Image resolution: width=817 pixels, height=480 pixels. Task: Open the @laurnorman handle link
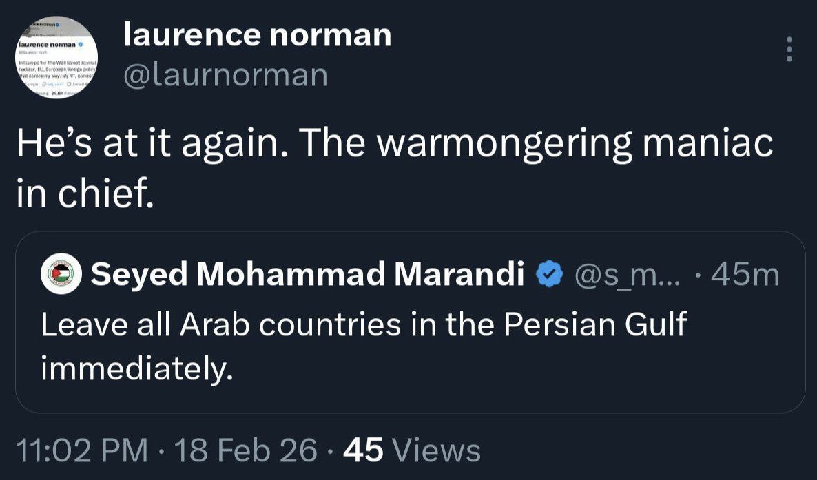pyautogui.click(x=225, y=75)
